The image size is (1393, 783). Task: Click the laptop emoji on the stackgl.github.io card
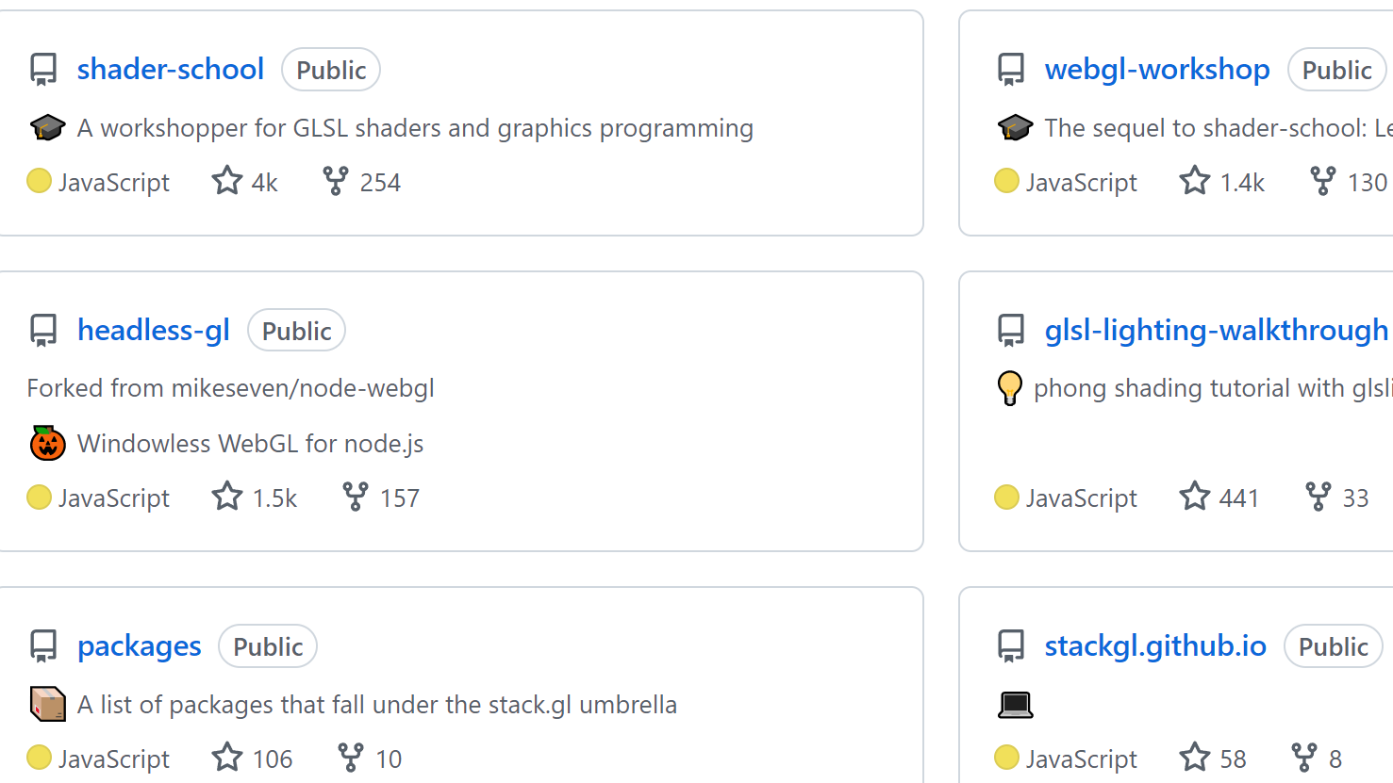(1015, 703)
